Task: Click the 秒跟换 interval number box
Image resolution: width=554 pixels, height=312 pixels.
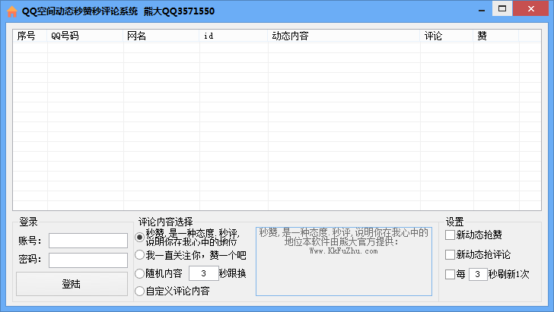Action: 203,273
